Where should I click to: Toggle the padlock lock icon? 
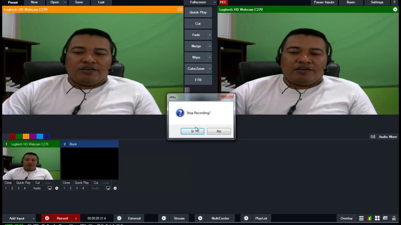point(394,218)
